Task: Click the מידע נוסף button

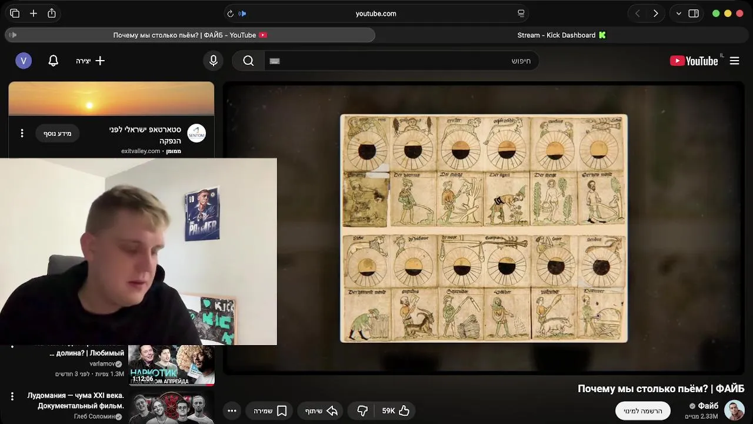Action: pos(58,134)
